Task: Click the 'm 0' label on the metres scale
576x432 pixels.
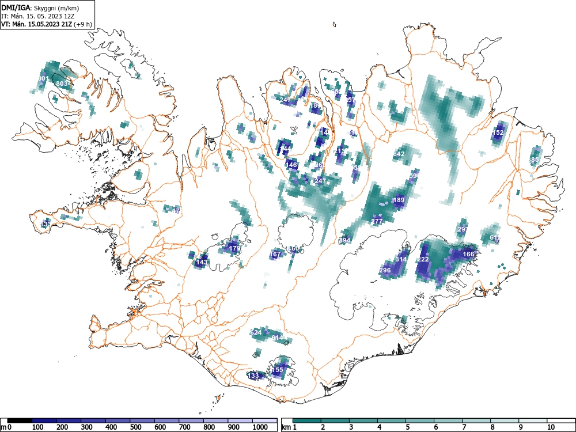Action: pos(6,427)
